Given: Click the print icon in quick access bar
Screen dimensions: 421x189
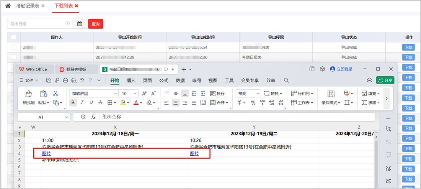Looking at the screenshot, I should (65, 80).
